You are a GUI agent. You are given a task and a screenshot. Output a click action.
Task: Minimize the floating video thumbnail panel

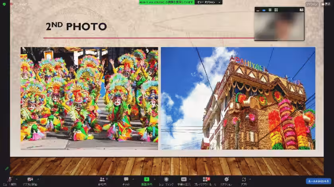[x=258, y=10]
